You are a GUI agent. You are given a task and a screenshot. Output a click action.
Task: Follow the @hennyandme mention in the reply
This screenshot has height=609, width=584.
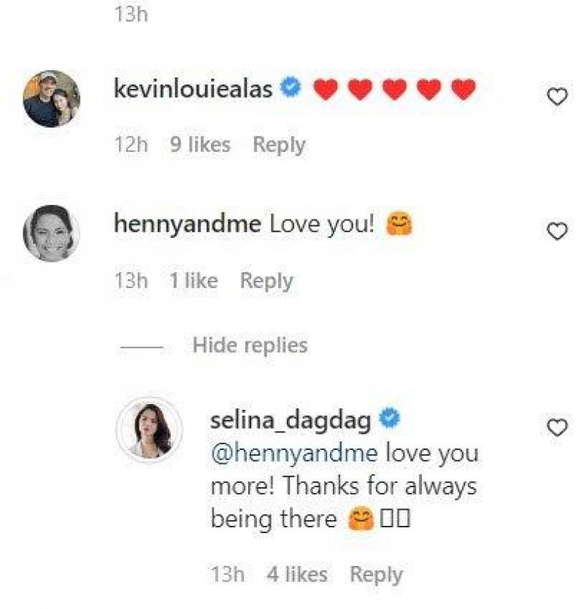coord(294,453)
